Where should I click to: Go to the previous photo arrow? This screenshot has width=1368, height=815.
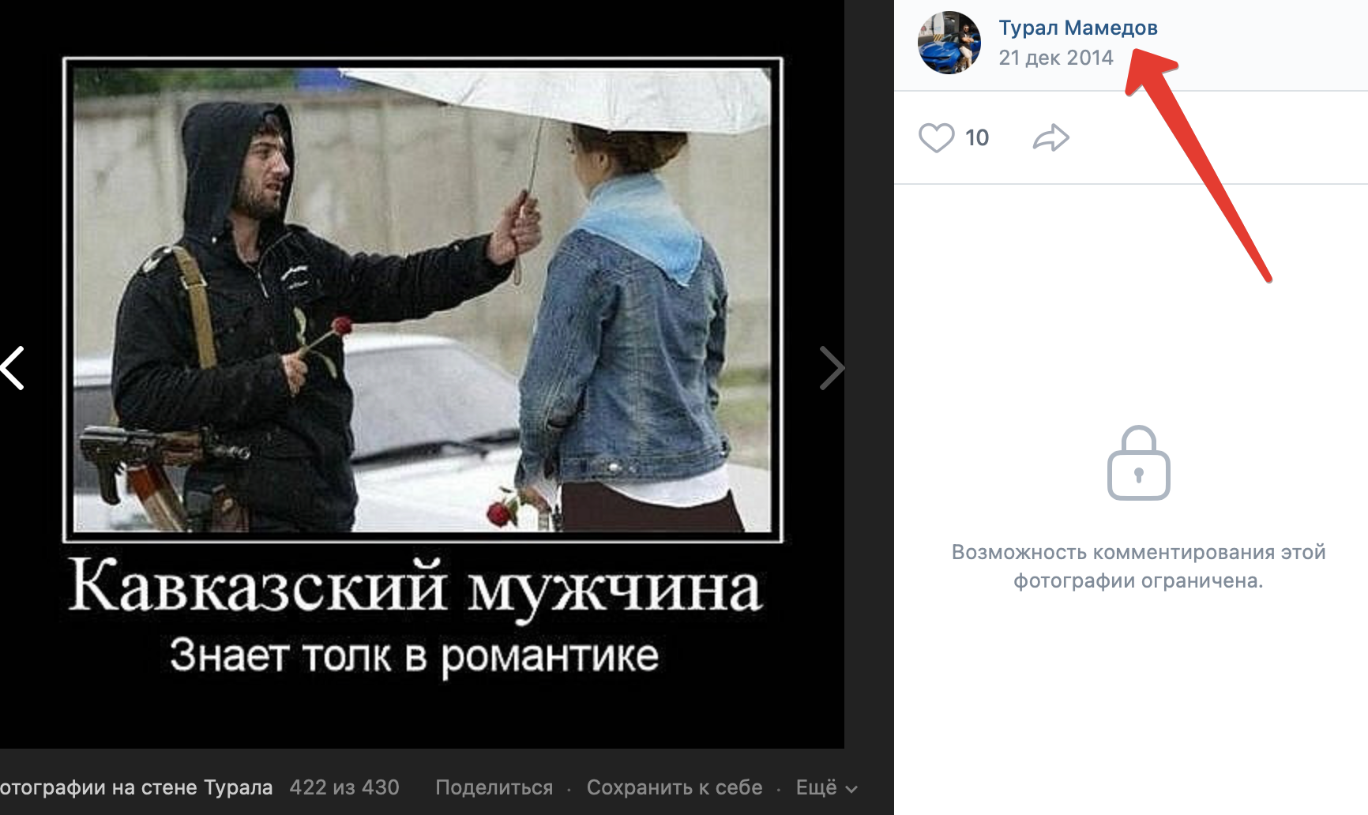click(x=13, y=368)
